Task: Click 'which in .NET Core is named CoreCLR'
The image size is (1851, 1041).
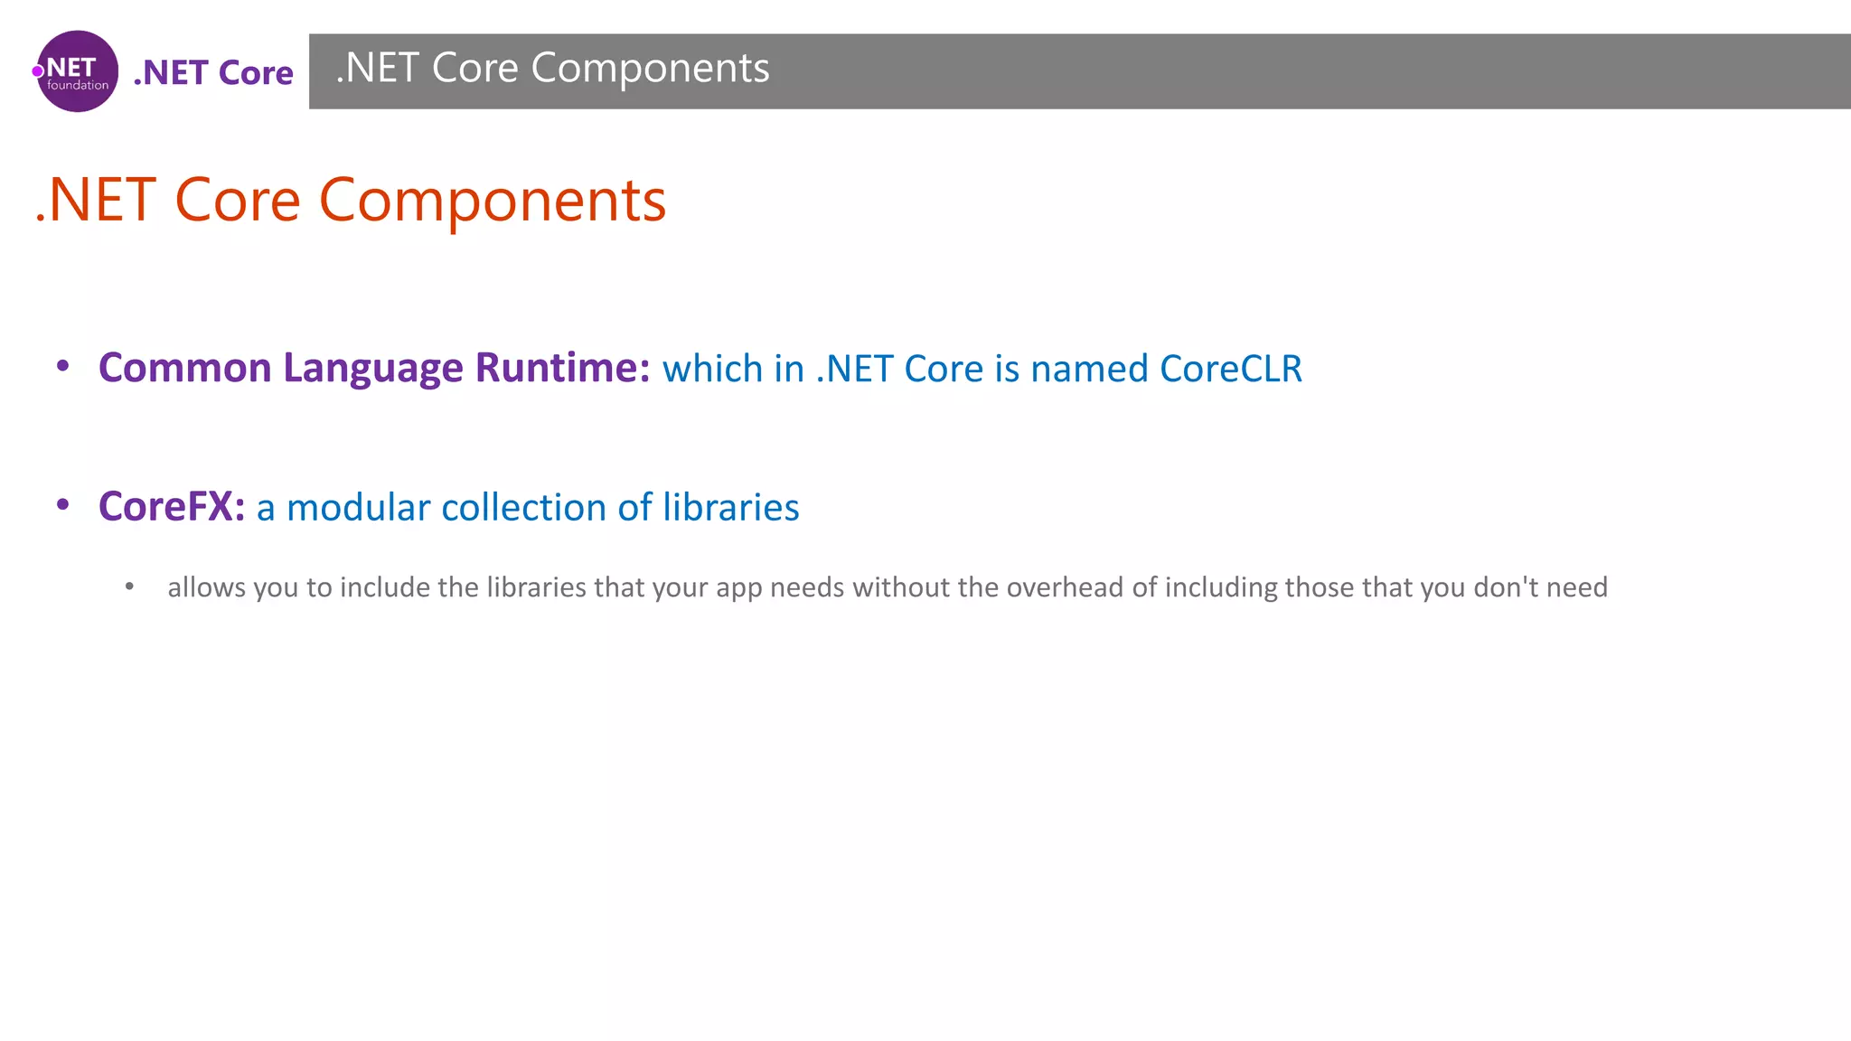Action: coord(982,369)
